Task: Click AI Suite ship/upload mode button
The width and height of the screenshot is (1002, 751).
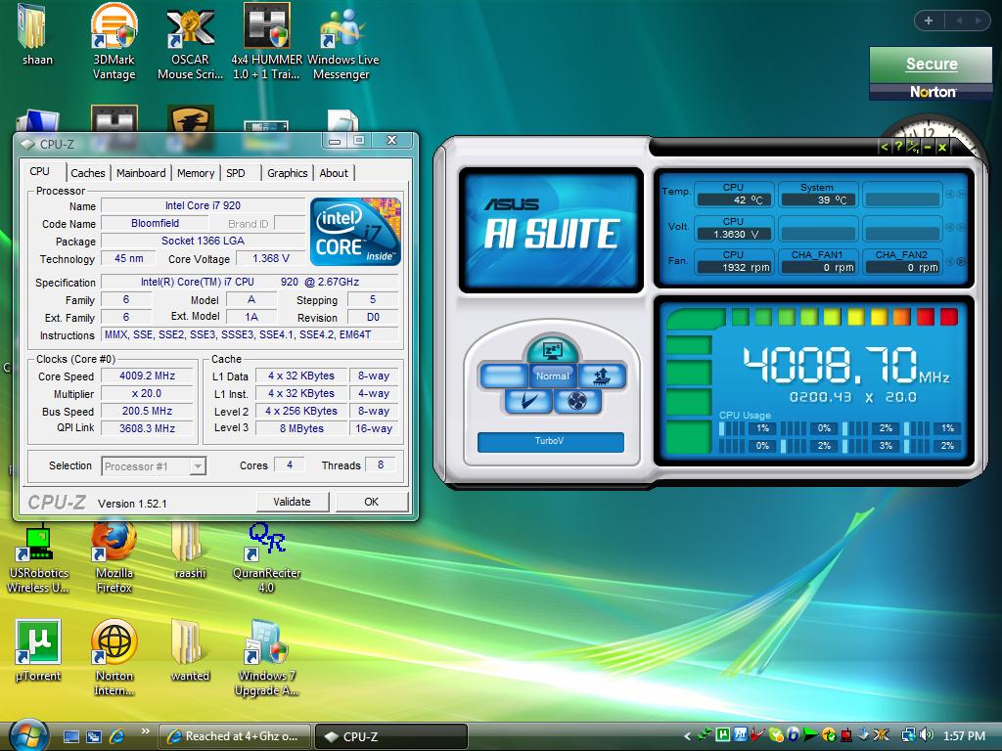Action: [602, 376]
